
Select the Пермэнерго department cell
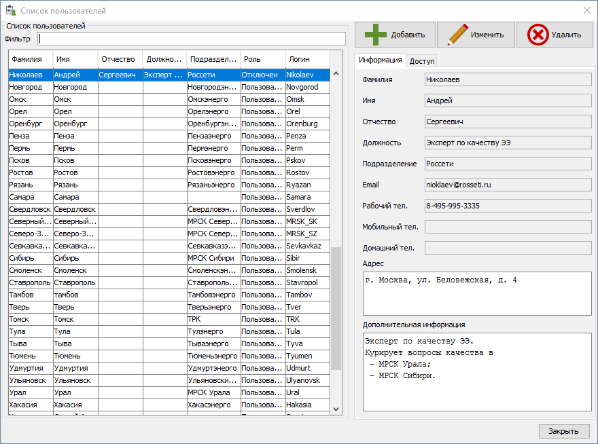[x=214, y=148]
